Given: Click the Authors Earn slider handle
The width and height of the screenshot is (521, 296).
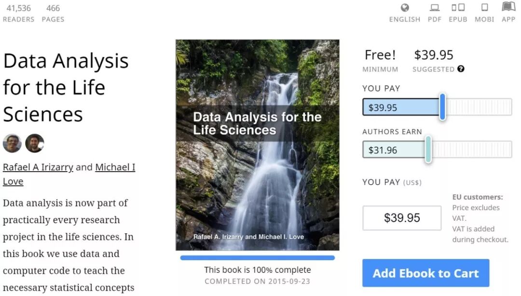Looking at the screenshot, I should tap(428, 149).
